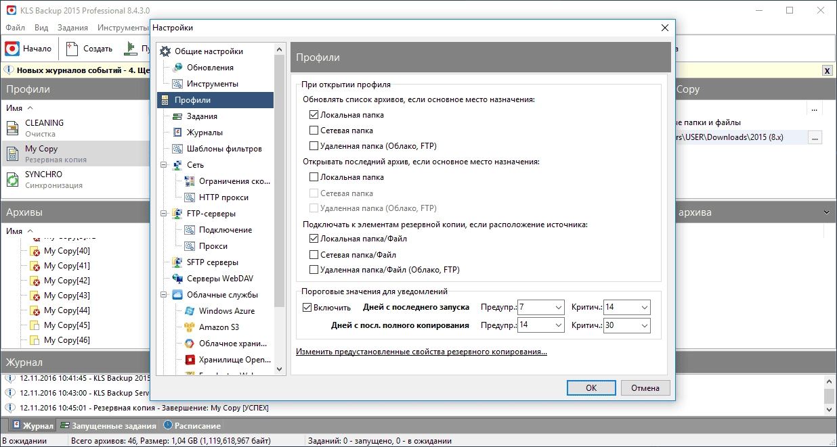Check Удаленная папка/Файл (Облако, FTP)

point(314,270)
